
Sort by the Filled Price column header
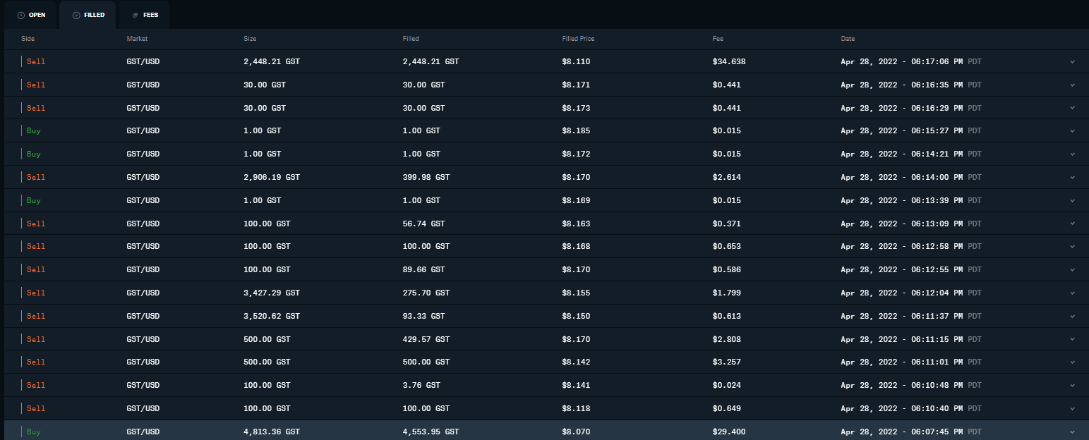tap(578, 39)
